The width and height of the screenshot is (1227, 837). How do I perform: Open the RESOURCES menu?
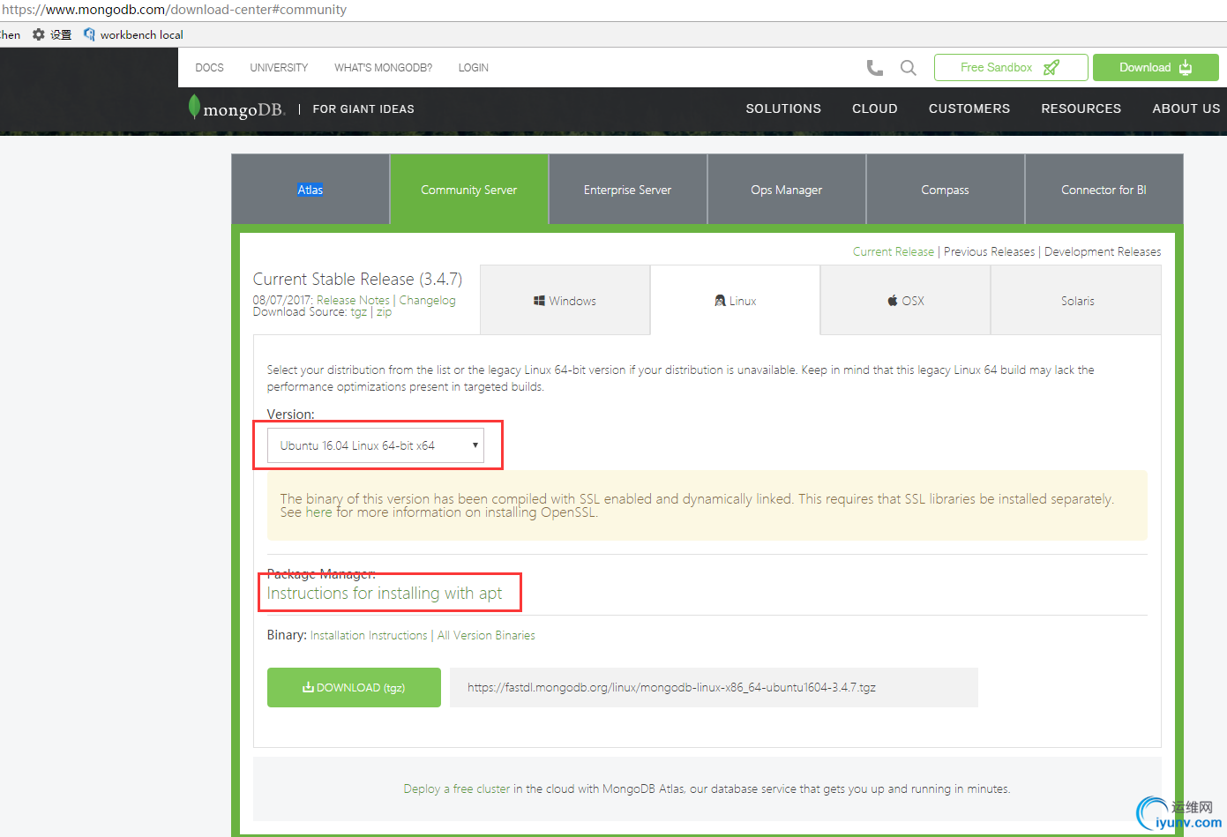(x=1081, y=108)
